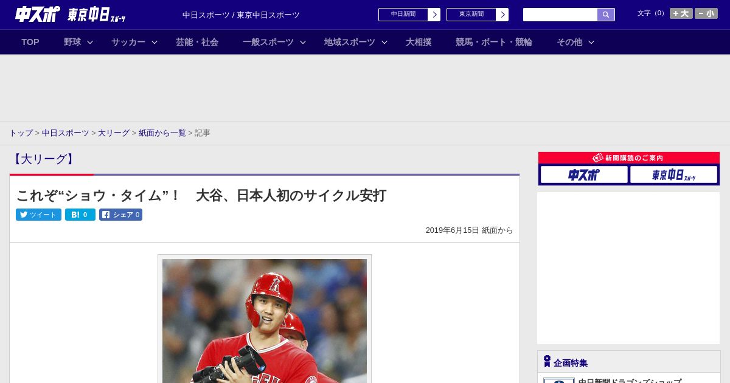This screenshot has height=383, width=730.
Task: Share article with the Twitter ツイート button
Action: point(38,215)
